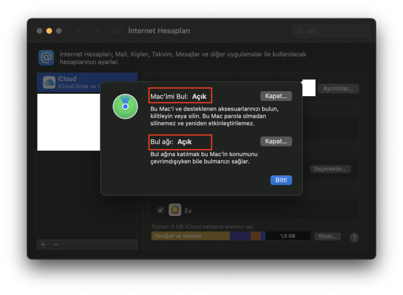This screenshot has width=403, height=295.
Task: Manage iCloud storage with Yönet button
Action: tap(327, 236)
